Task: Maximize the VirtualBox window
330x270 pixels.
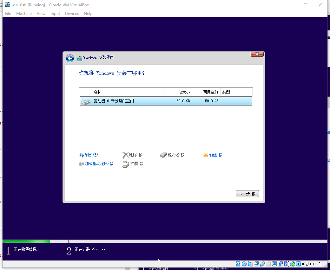Action: [306, 5]
